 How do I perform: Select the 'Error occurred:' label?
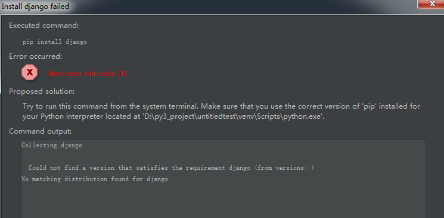[x=35, y=56]
